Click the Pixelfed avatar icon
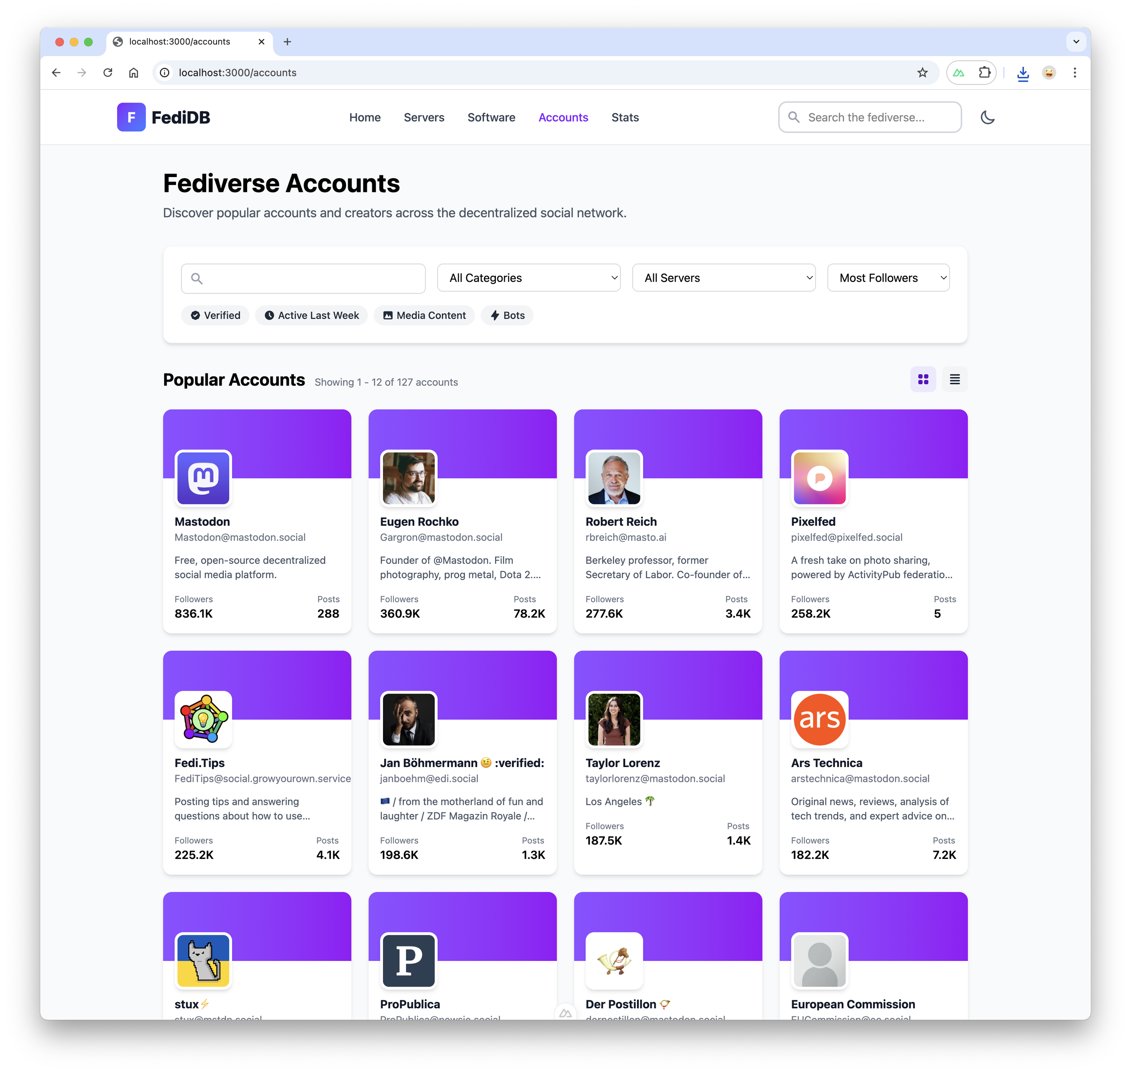Viewport: 1131px width, 1073px height. pos(820,478)
